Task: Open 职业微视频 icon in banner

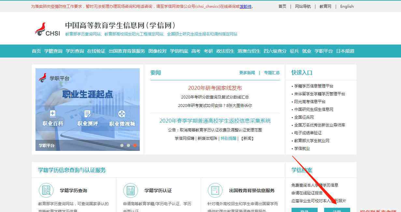Action: pos(122,114)
